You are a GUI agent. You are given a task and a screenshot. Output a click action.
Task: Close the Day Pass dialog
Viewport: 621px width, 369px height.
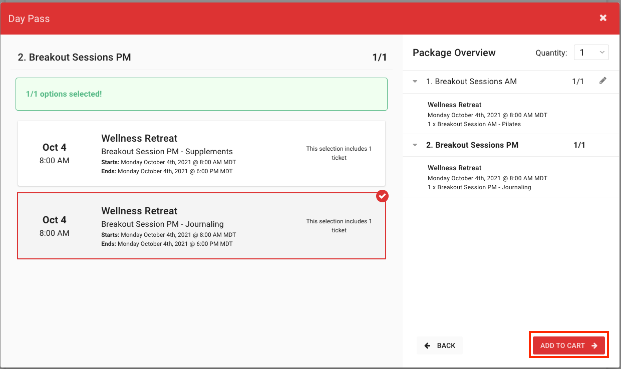coord(603,18)
